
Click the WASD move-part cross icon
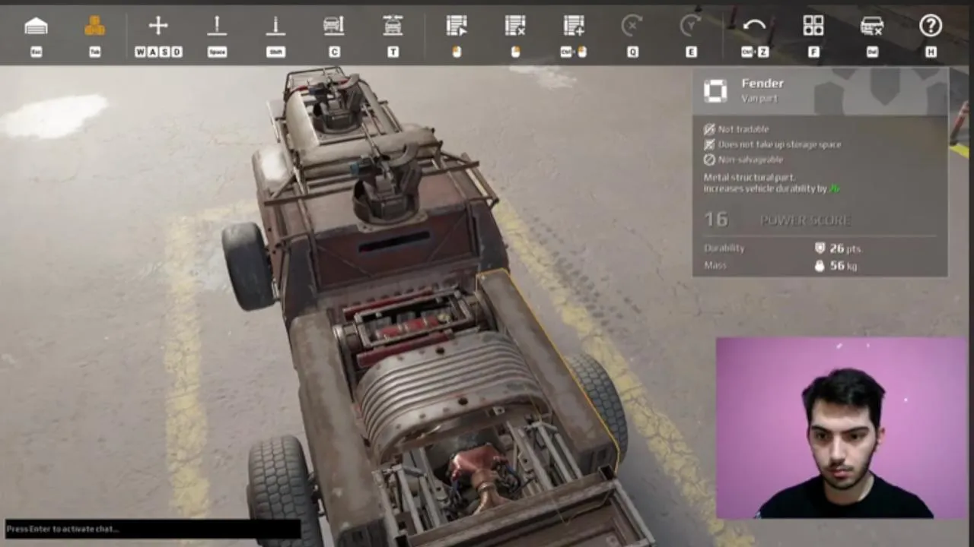pos(158,26)
